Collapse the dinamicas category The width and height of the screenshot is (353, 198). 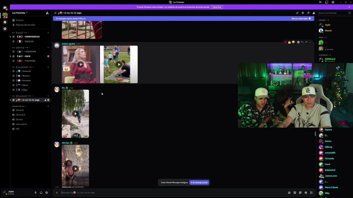[x=22, y=96]
